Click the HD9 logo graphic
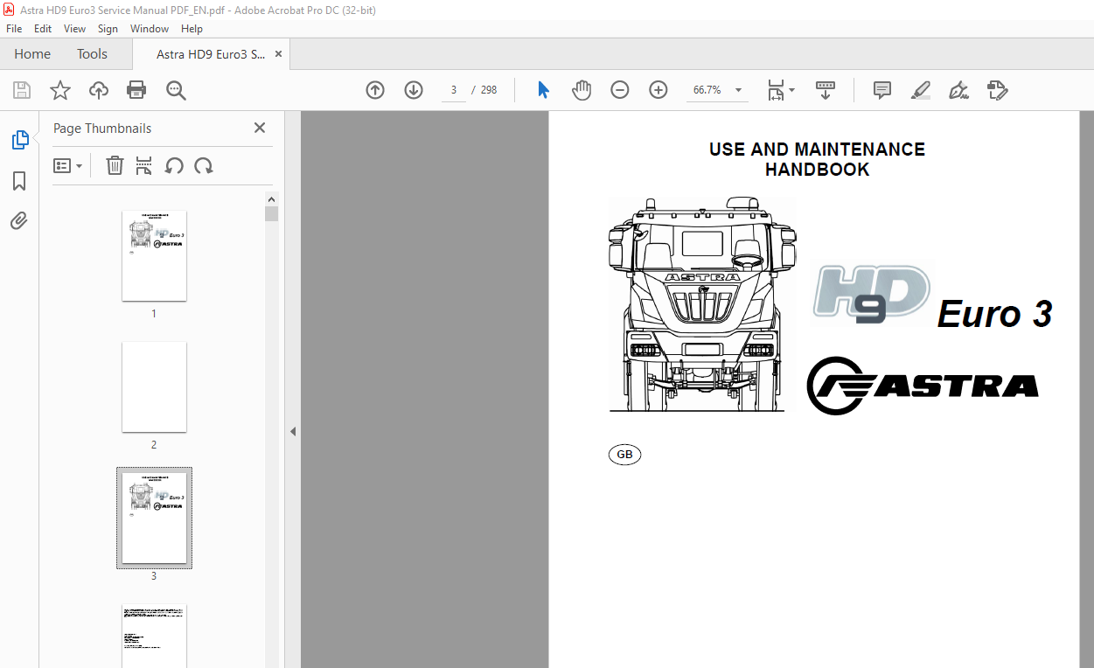1094x668 pixels. (x=870, y=292)
